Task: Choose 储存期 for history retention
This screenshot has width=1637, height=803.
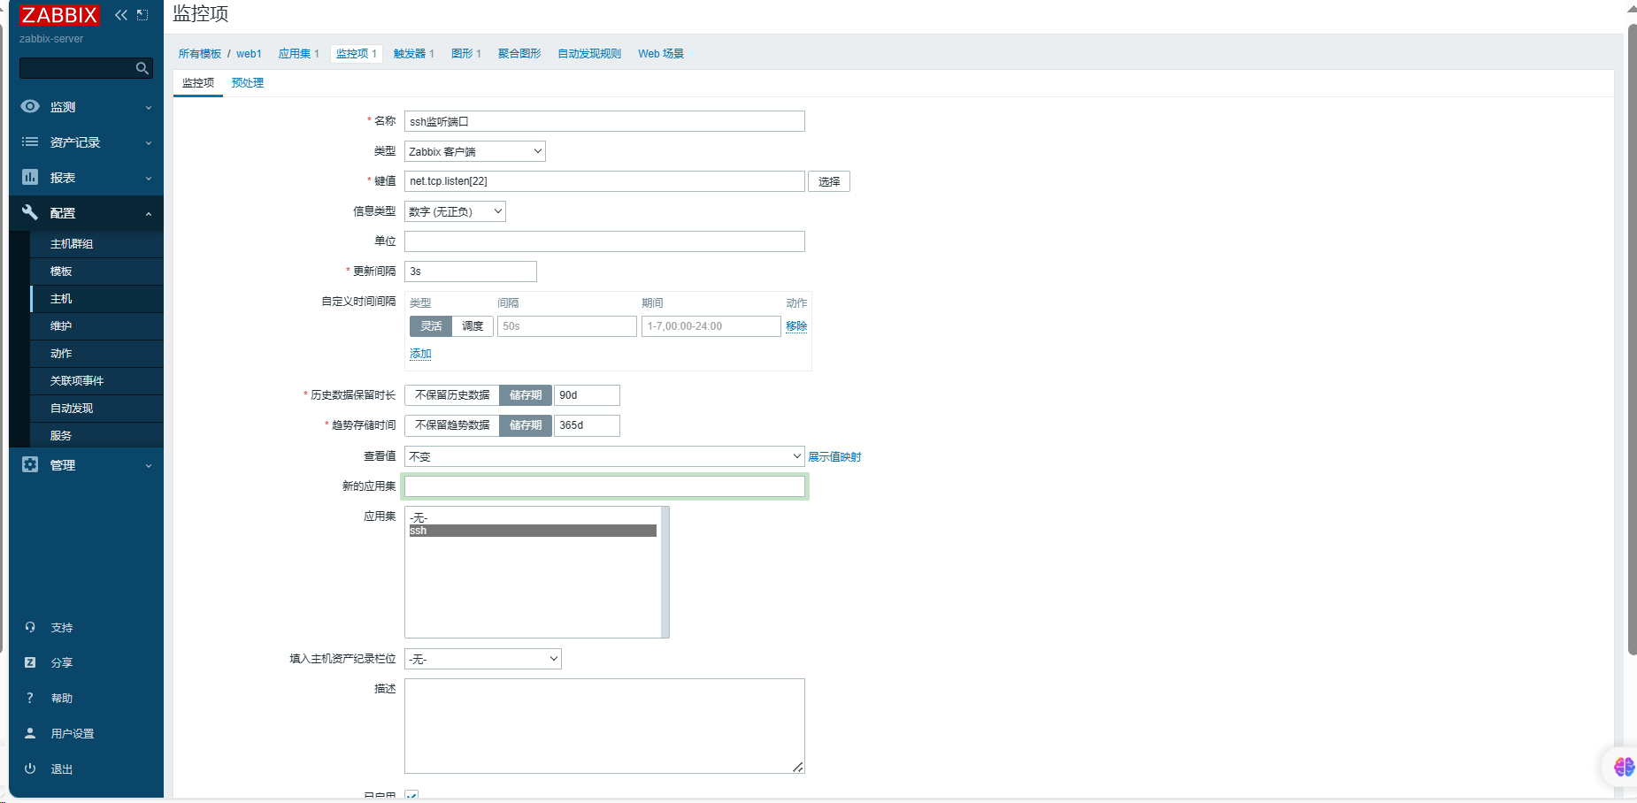Action: click(526, 395)
